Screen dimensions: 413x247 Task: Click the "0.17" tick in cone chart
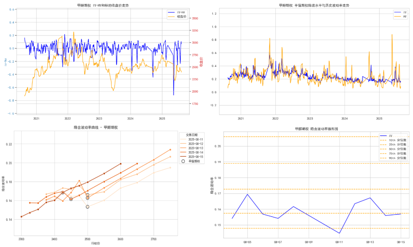pyautogui.click(x=218, y=194)
